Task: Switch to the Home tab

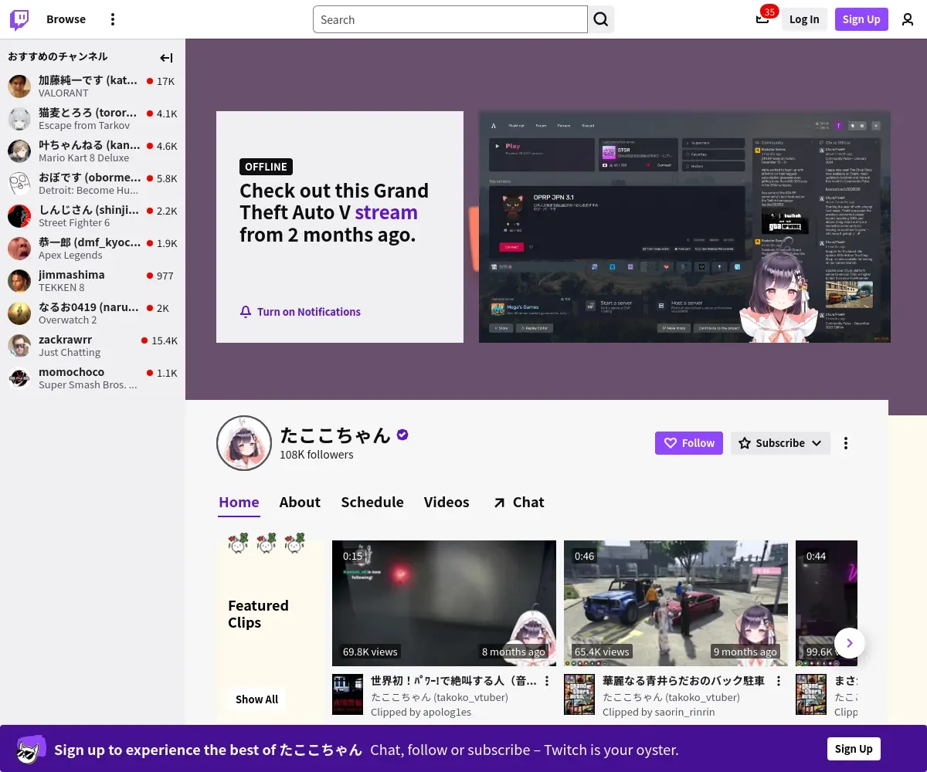Action: coord(239,502)
